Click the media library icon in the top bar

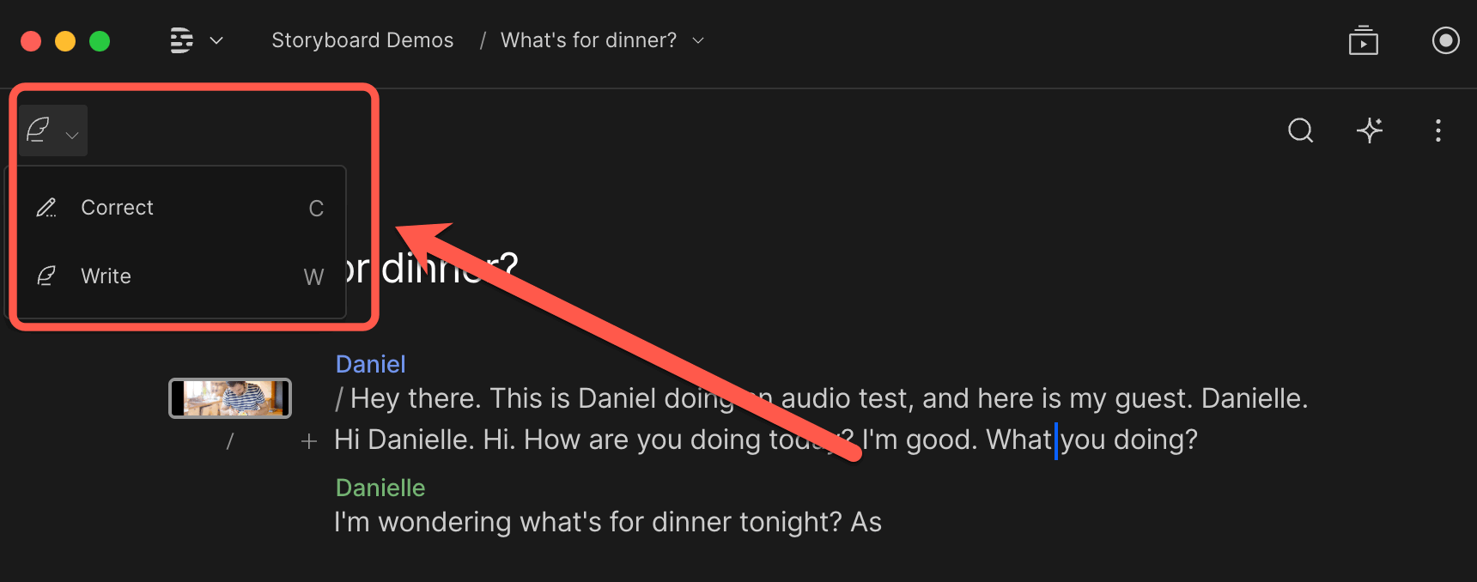point(1363,40)
